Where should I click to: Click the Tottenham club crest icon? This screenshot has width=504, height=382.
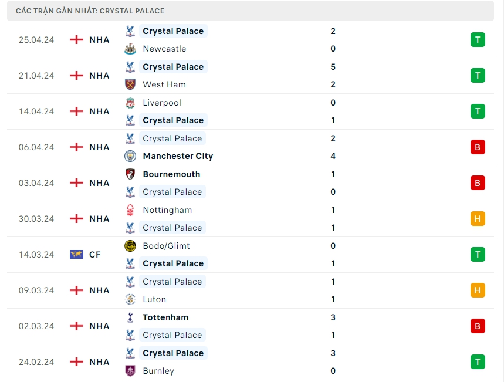(130, 317)
